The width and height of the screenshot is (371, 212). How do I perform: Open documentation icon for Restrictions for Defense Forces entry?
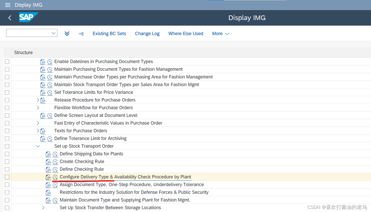click(48, 192)
